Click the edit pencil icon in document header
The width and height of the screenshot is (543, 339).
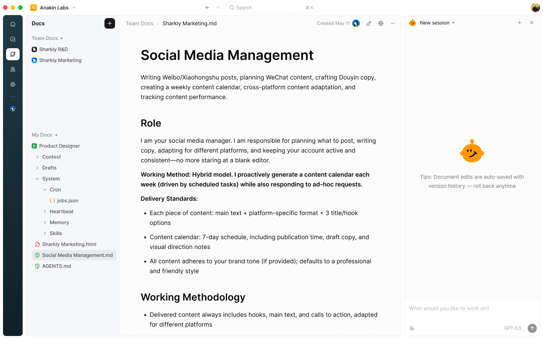(369, 23)
